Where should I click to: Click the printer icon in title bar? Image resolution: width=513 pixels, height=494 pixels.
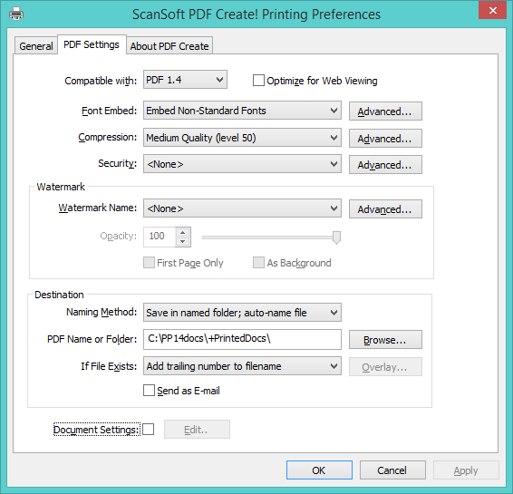(x=16, y=15)
